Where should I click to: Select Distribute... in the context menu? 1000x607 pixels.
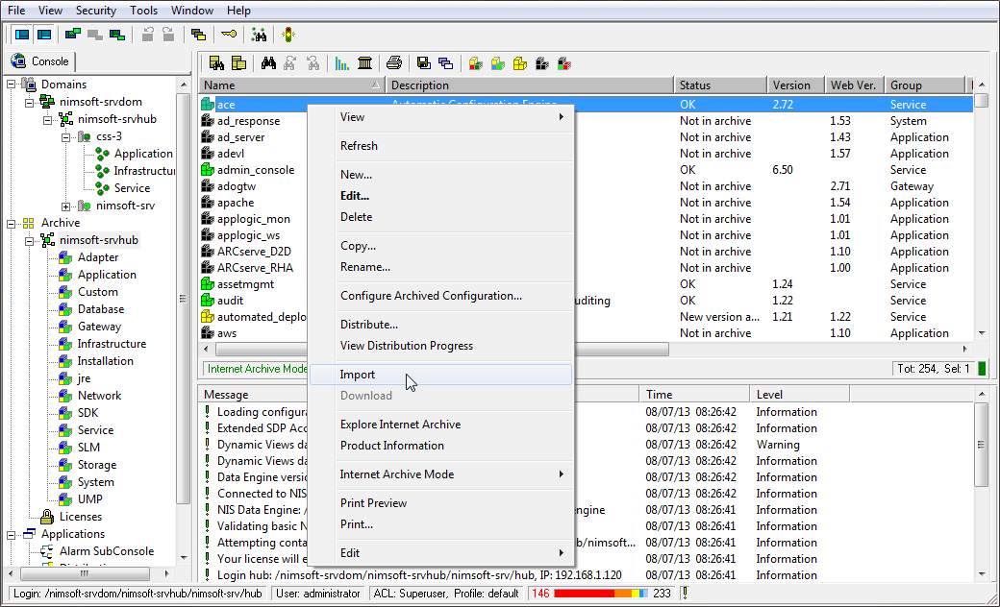coord(440,325)
